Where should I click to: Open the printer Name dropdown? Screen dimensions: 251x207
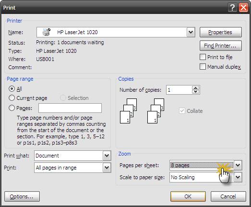click(x=191, y=32)
